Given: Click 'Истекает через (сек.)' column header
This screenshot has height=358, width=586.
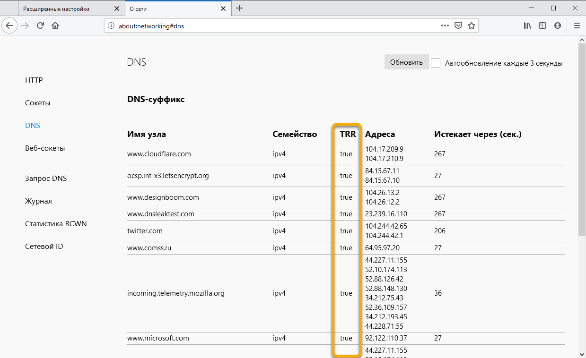Looking at the screenshot, I should [478, 134].
